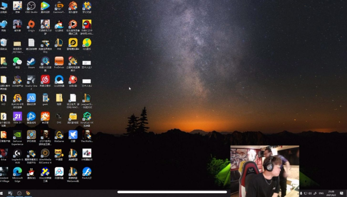Open the AVerMedia RECentral 4 icon

pyautogui.click(x=45, y=156)
